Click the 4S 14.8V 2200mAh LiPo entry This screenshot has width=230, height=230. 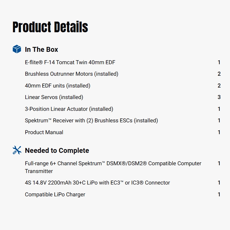click(x=97, y=183)
